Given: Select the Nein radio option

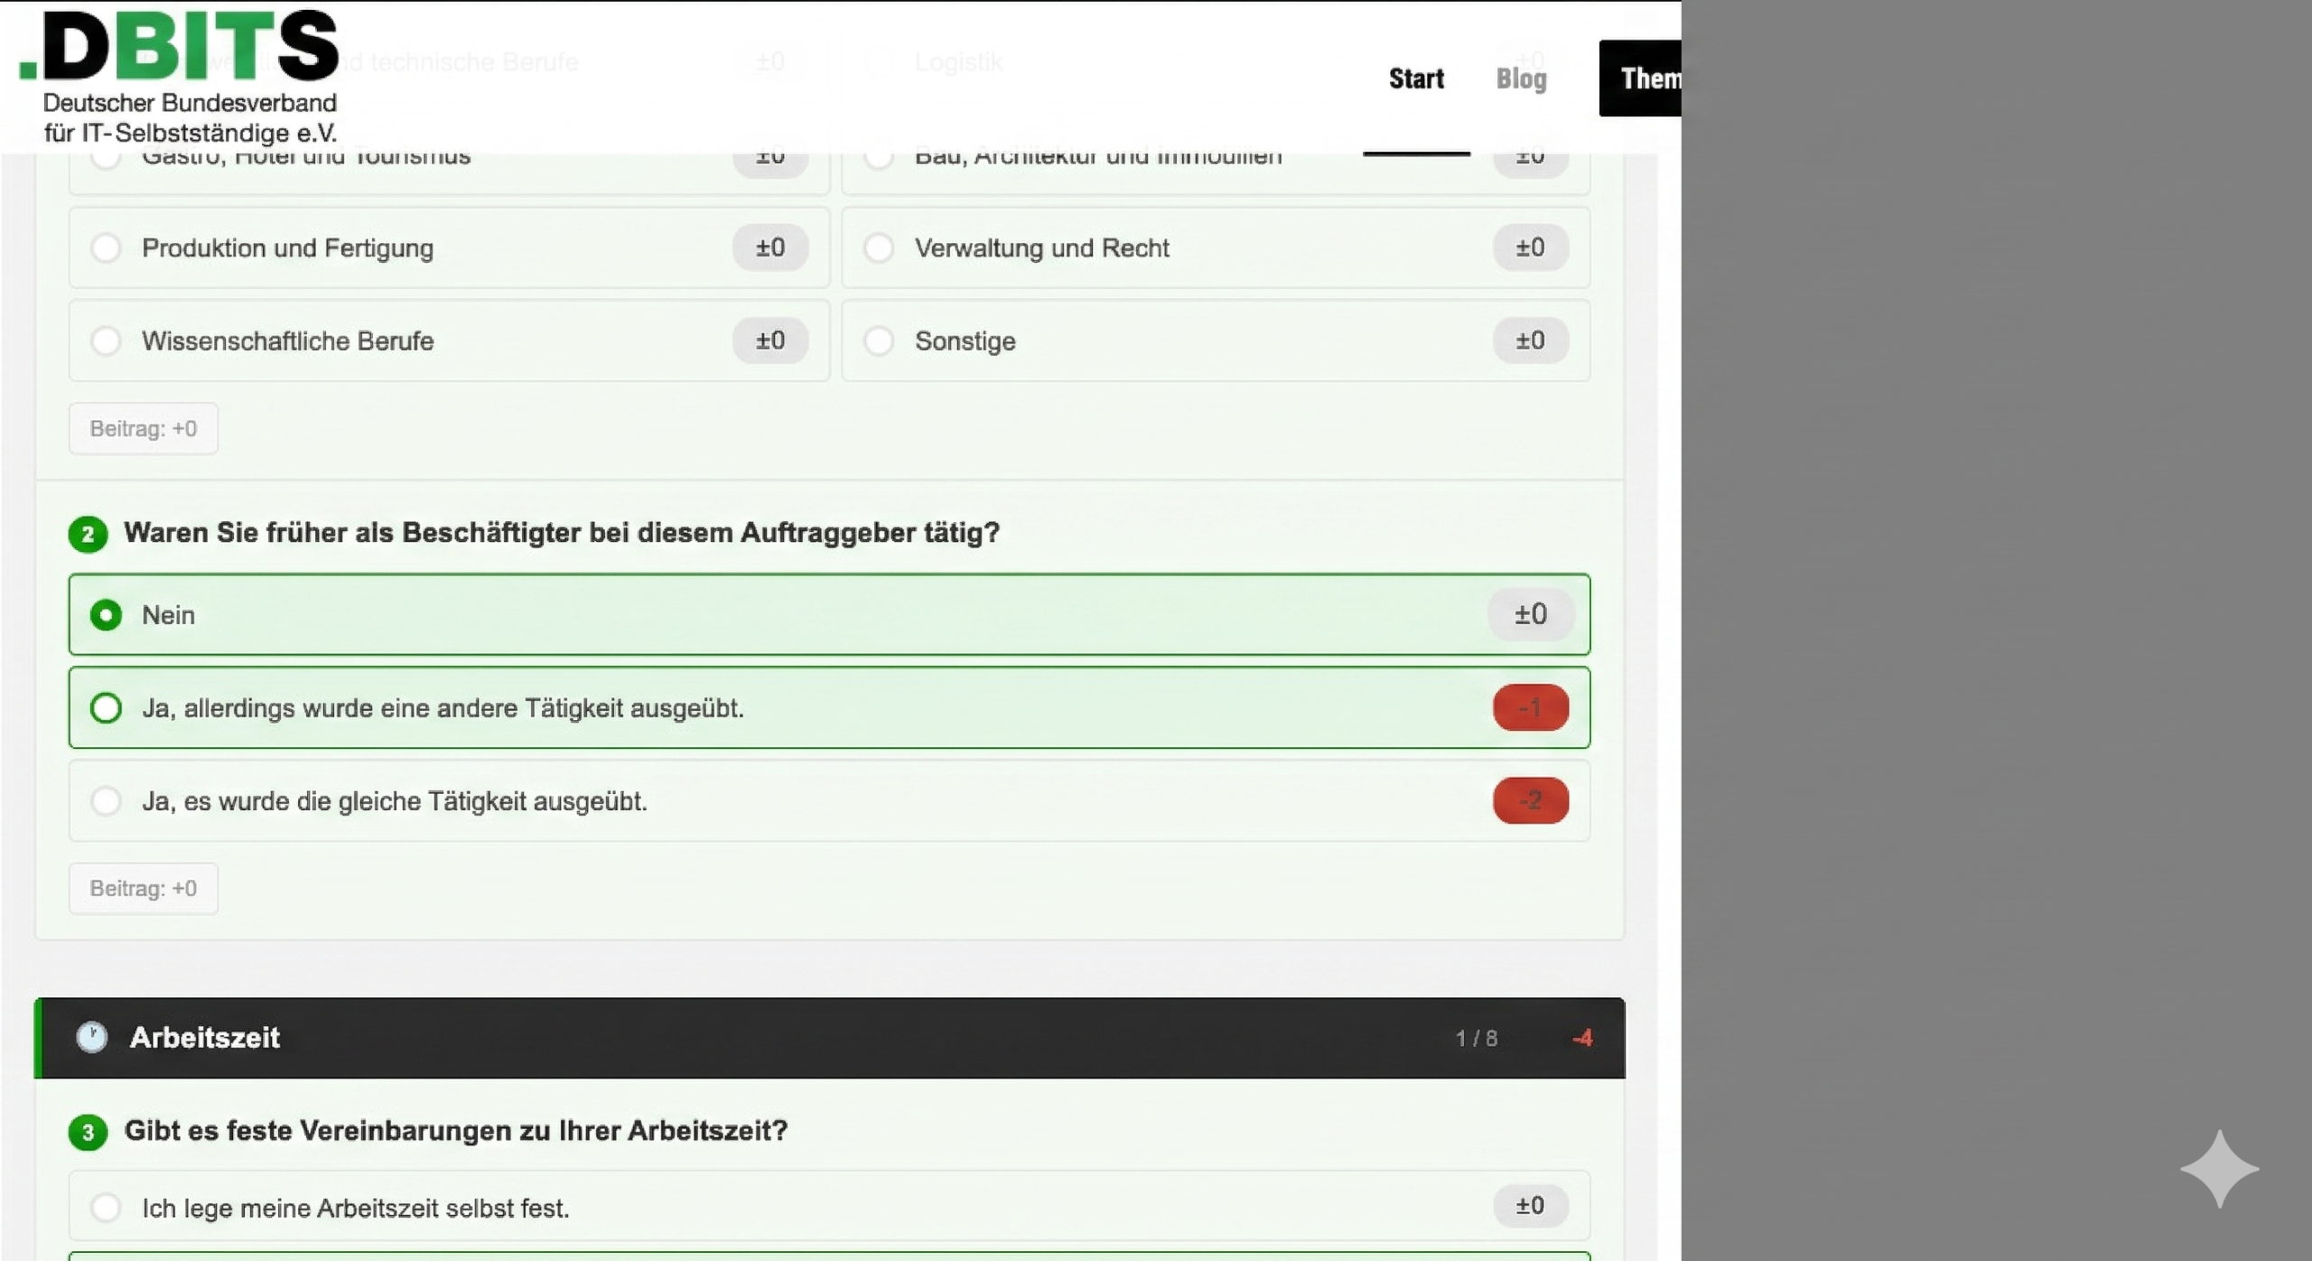Looking at the screenshot, I should tap(107, 614).
